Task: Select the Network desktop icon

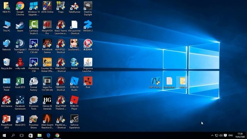Action: pyautogui.click(x=7, y=45)
